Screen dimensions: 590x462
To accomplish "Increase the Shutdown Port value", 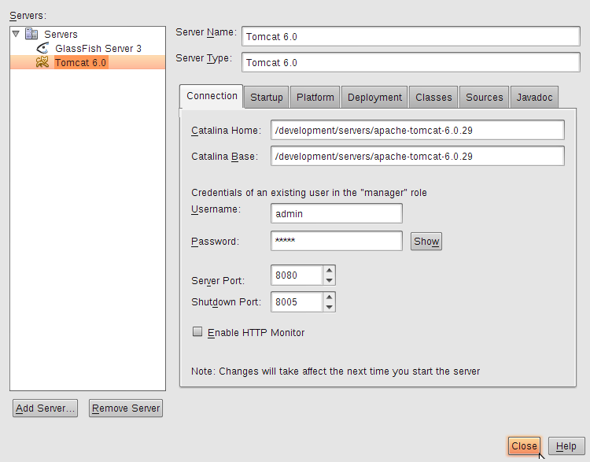I will tap(330, 297).
